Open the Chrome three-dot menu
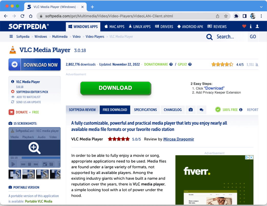This screenshot has height=206, width=267. pos(261,16)
